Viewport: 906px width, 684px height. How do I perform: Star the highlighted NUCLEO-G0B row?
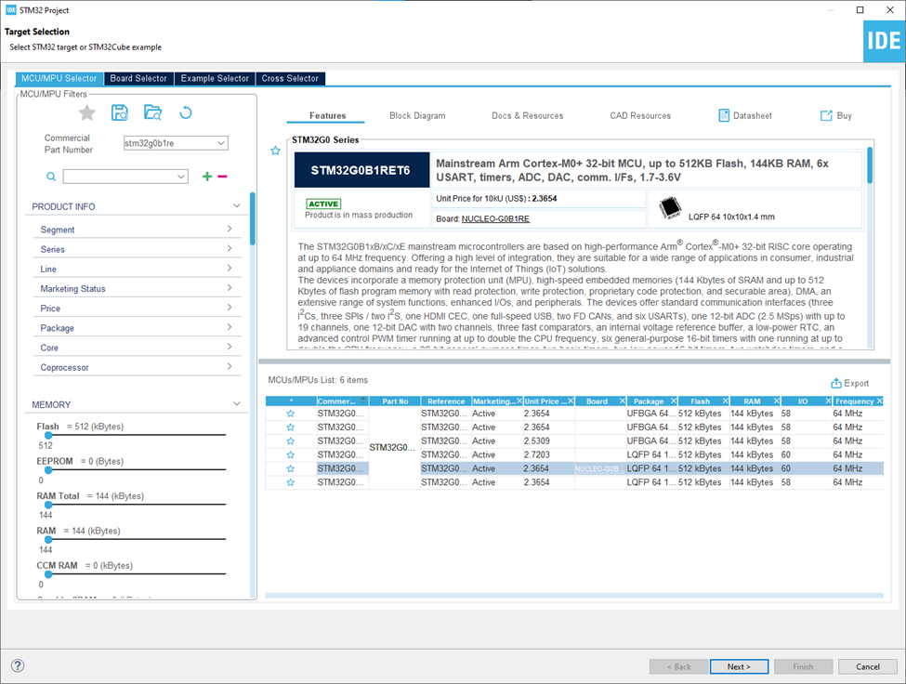coord(291,468)
